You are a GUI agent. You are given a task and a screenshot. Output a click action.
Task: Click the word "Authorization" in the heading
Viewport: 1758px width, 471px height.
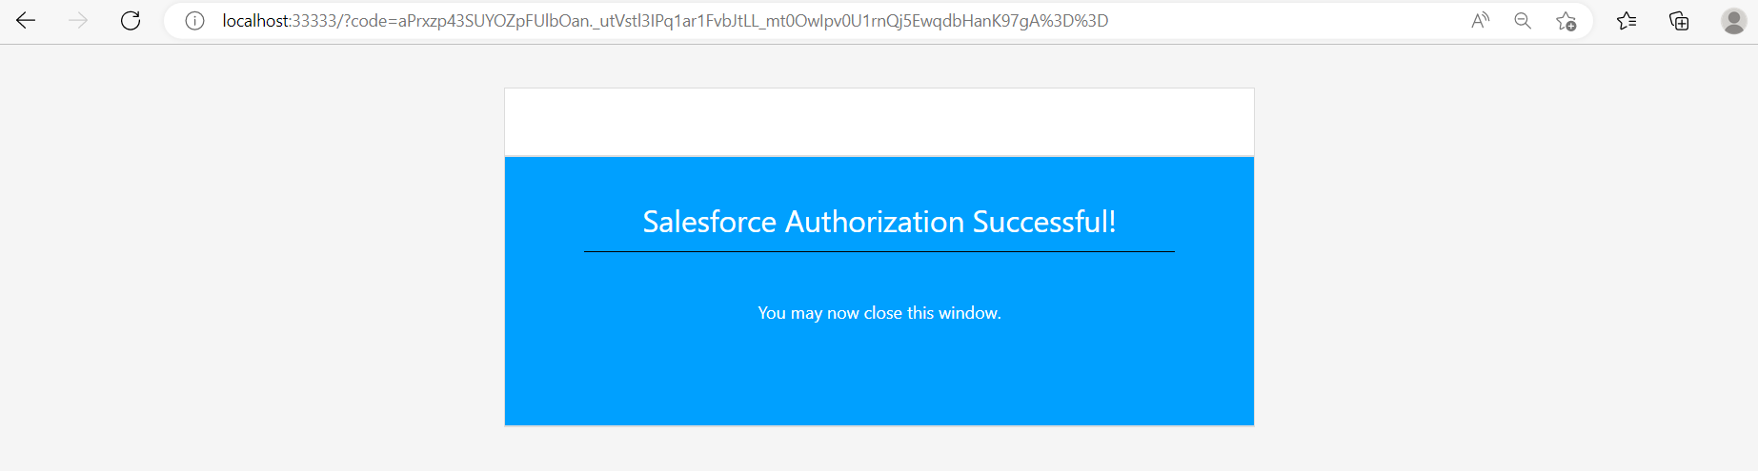coord(874,222)
